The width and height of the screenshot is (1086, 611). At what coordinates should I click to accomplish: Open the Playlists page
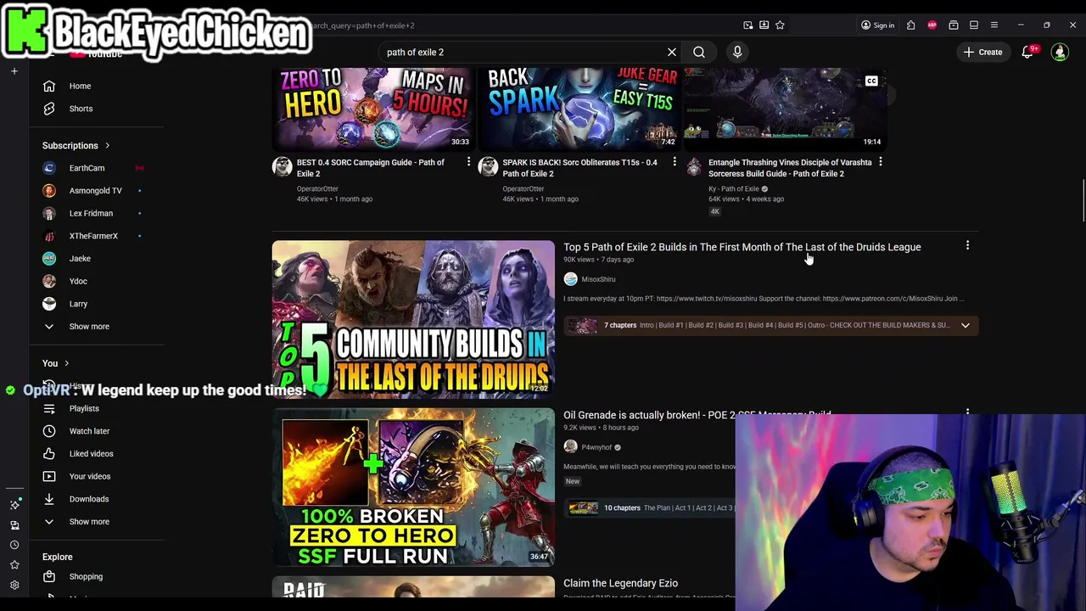click(x=84, y=408)
